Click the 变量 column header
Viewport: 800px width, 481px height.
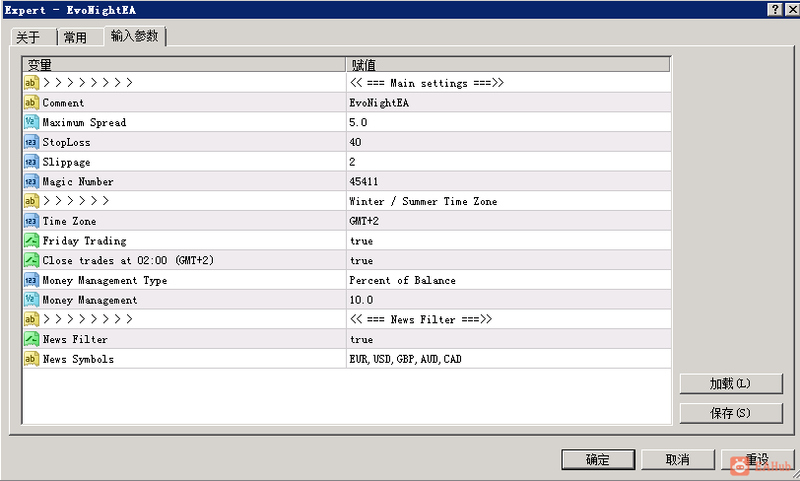tap(184, 64)
